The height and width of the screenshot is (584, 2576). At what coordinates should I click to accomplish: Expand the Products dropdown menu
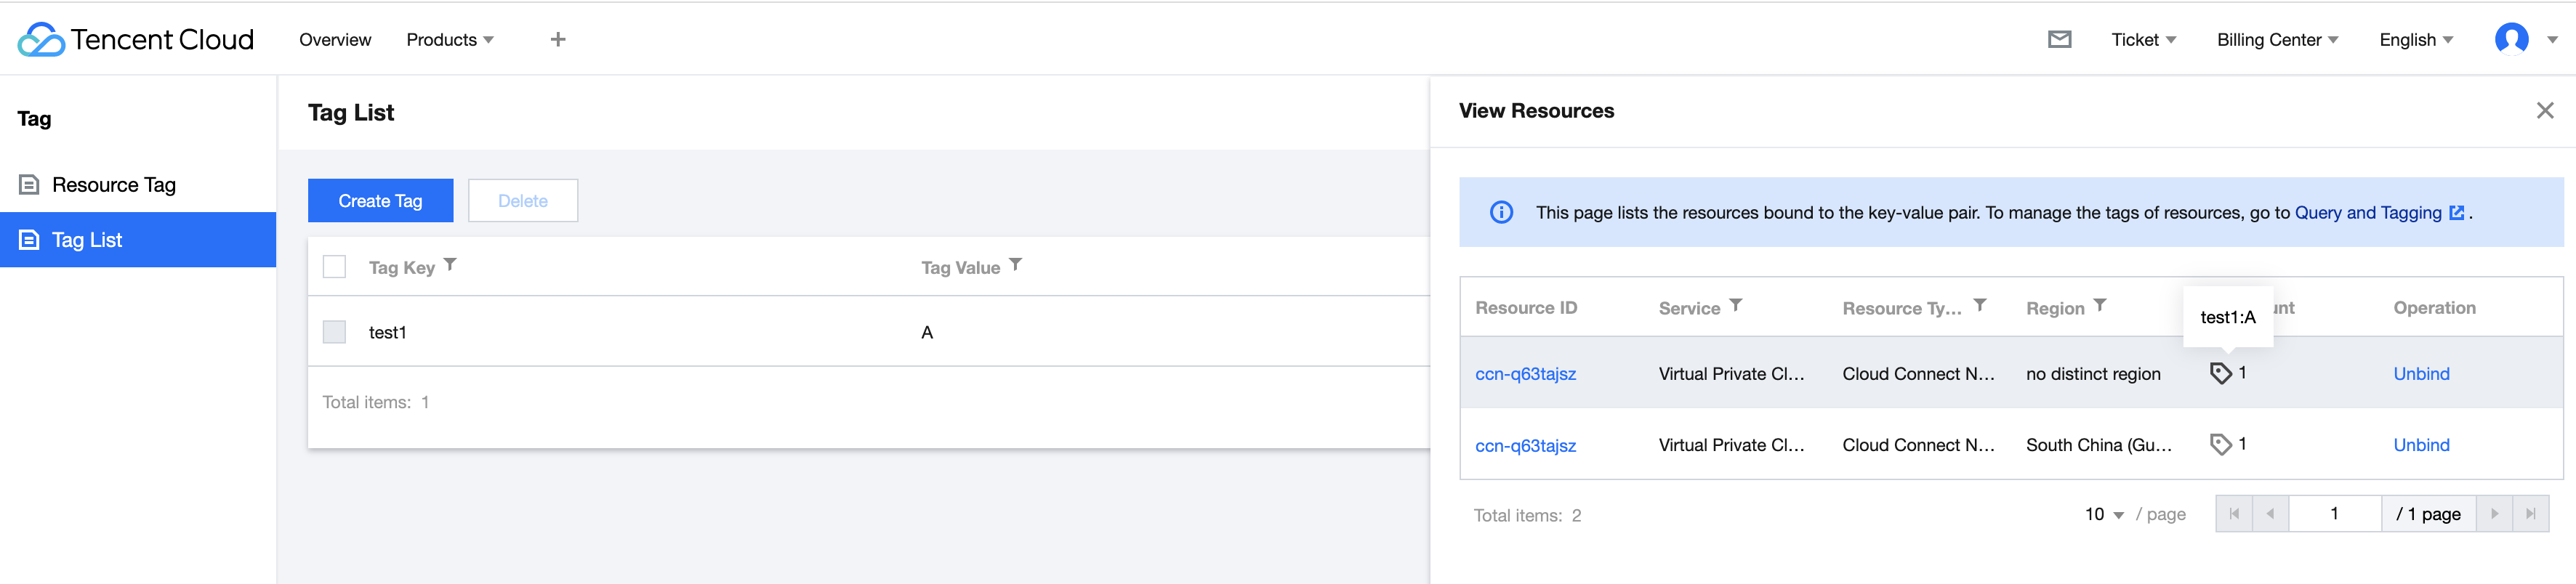pos(449,40)
